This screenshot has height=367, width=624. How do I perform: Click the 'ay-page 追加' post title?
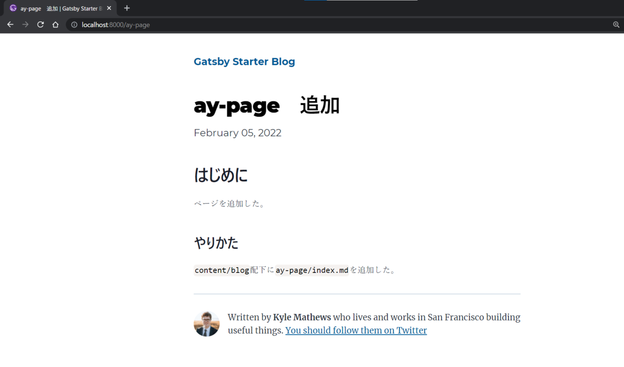click(x=267, y=106)
